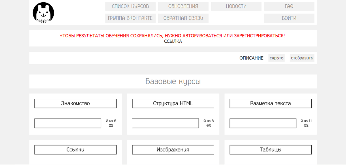Open the FAQ page

click(x=289, y=6)
